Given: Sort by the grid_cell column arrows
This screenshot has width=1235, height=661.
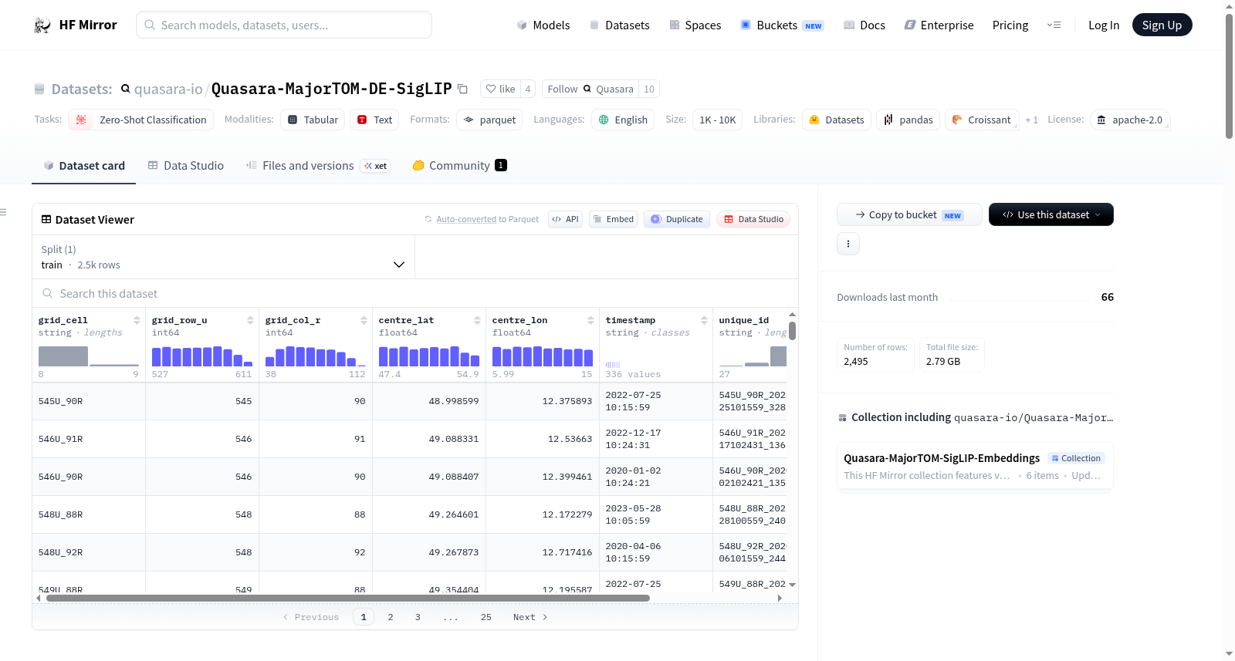Looking at the screenshot, I should [x=137, y=320].
